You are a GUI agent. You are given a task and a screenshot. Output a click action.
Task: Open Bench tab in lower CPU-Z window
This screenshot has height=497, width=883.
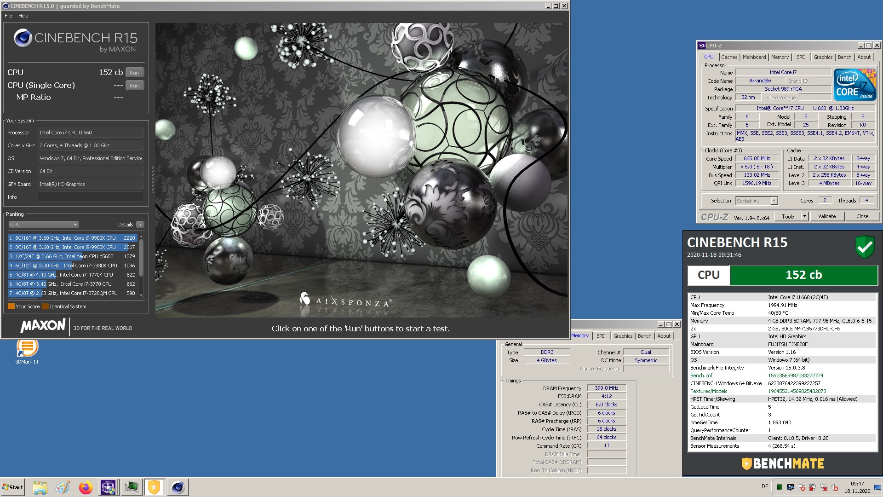[x=644, y=336]
